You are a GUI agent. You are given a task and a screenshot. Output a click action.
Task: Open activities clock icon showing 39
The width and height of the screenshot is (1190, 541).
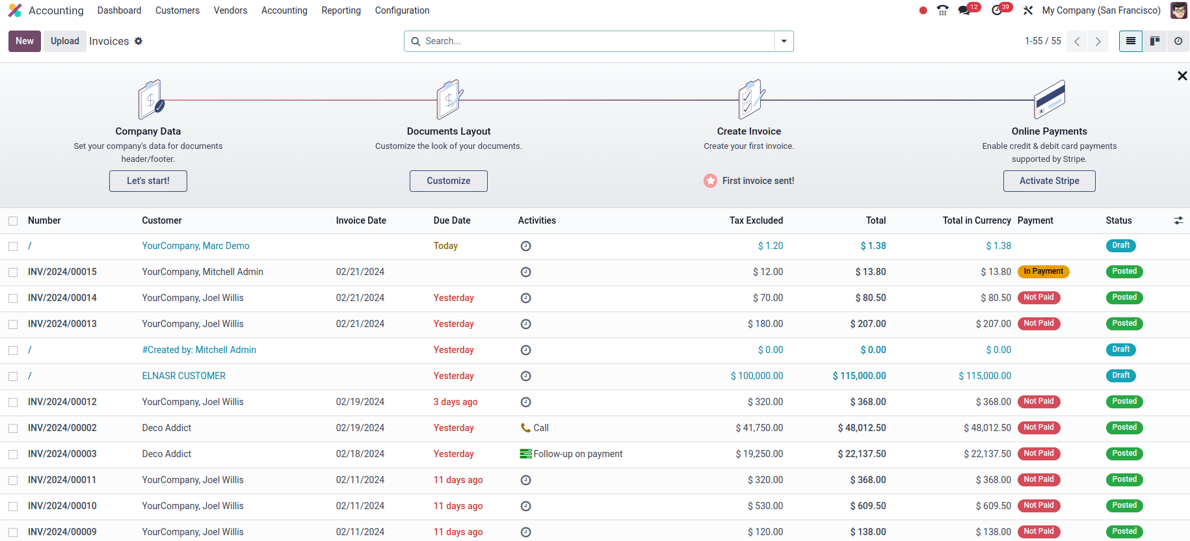(997, 10)
